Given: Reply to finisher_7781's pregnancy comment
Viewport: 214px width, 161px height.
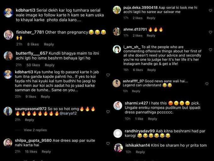Looking at the screenshot, I should [49, 44].
